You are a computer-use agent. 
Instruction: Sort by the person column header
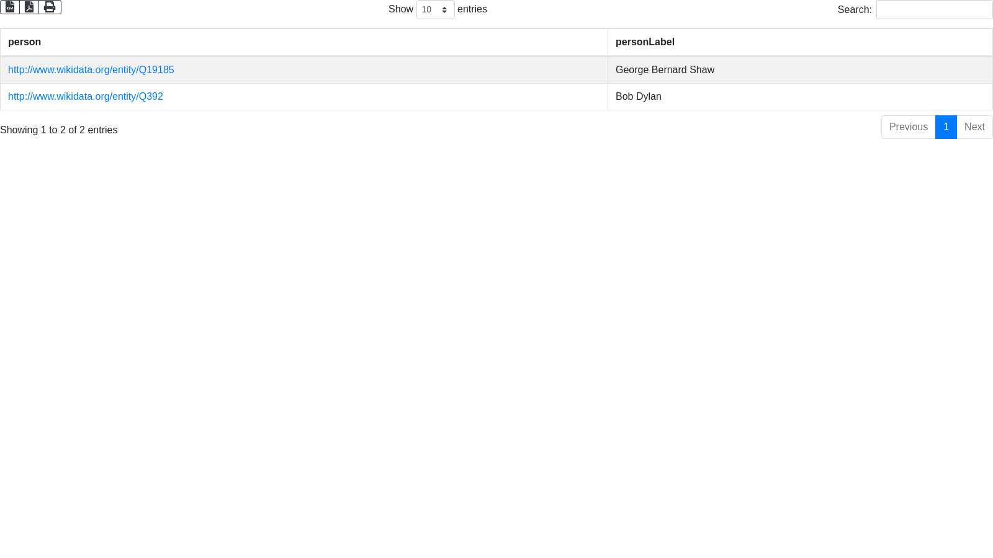(x=25, y=42)
